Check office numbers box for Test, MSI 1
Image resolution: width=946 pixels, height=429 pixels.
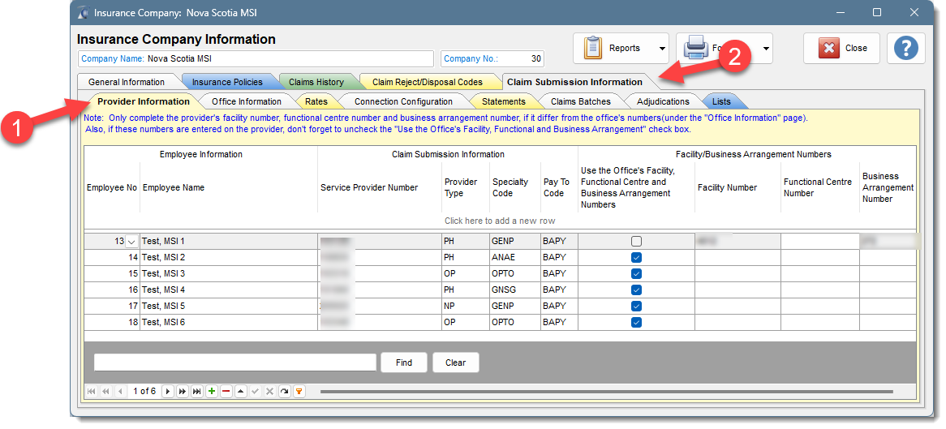(636, 242)
